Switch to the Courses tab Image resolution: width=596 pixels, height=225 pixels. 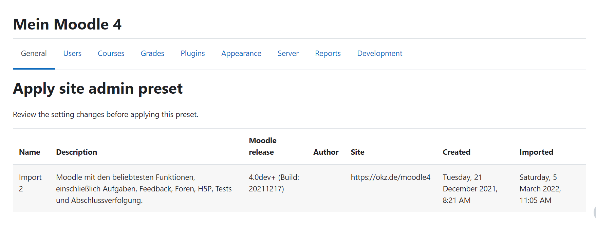(111, 54)
